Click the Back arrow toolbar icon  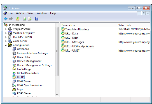tap(6, 19)
